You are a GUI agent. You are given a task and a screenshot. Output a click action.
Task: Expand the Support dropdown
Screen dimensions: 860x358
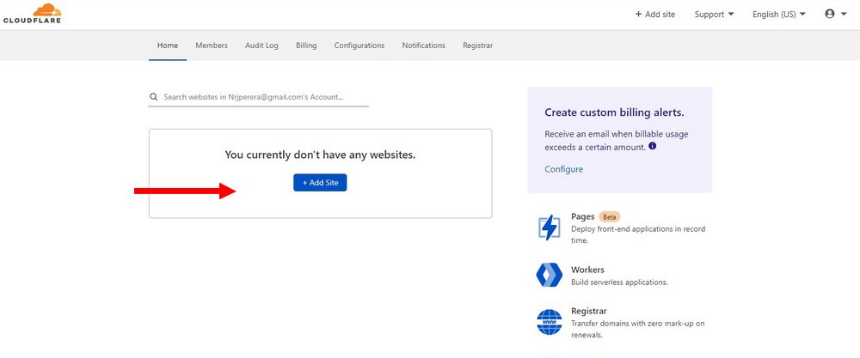pyautogui.click(x=714, y=15)
